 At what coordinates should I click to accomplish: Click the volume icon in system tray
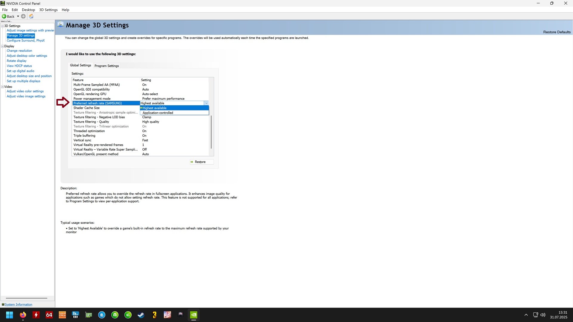pos(543,315)
